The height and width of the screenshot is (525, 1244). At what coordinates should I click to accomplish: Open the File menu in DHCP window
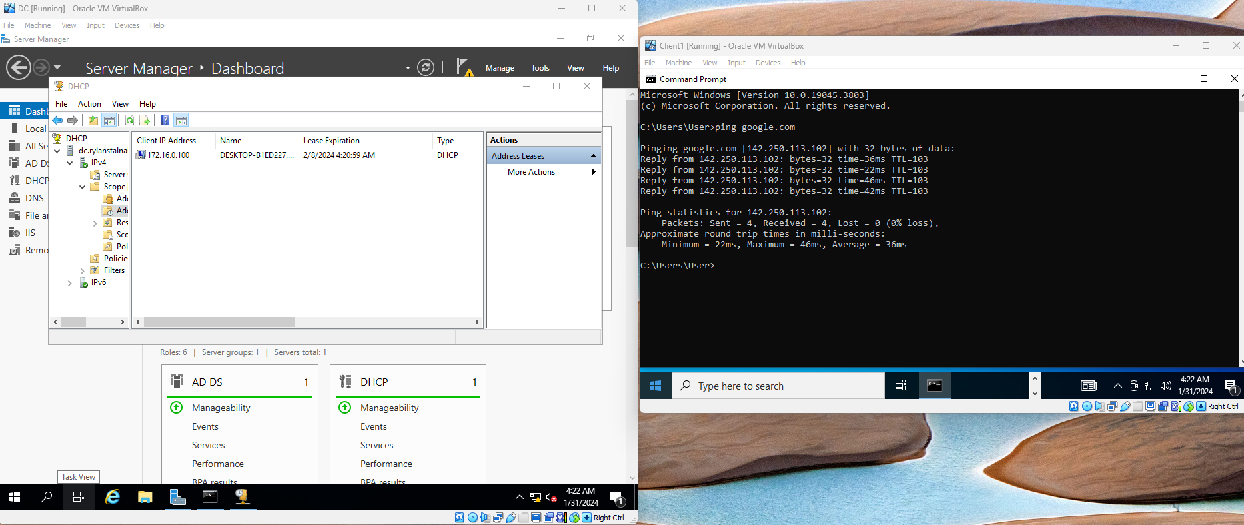click(61, 104)
